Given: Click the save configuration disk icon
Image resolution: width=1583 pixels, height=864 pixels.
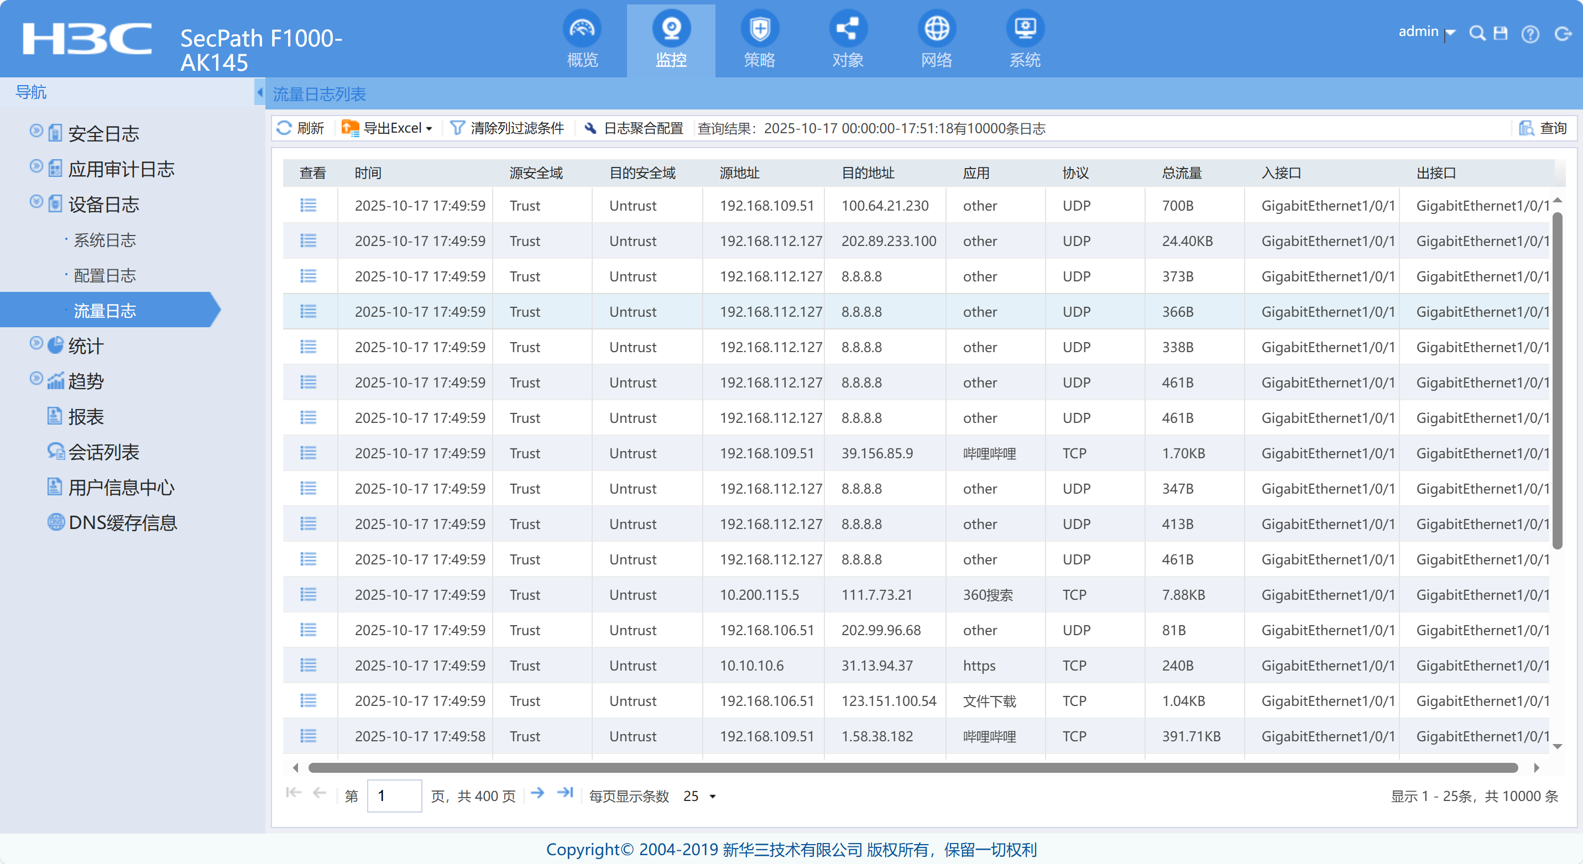Looking at the screenshot, I should tap(1500, 33).
